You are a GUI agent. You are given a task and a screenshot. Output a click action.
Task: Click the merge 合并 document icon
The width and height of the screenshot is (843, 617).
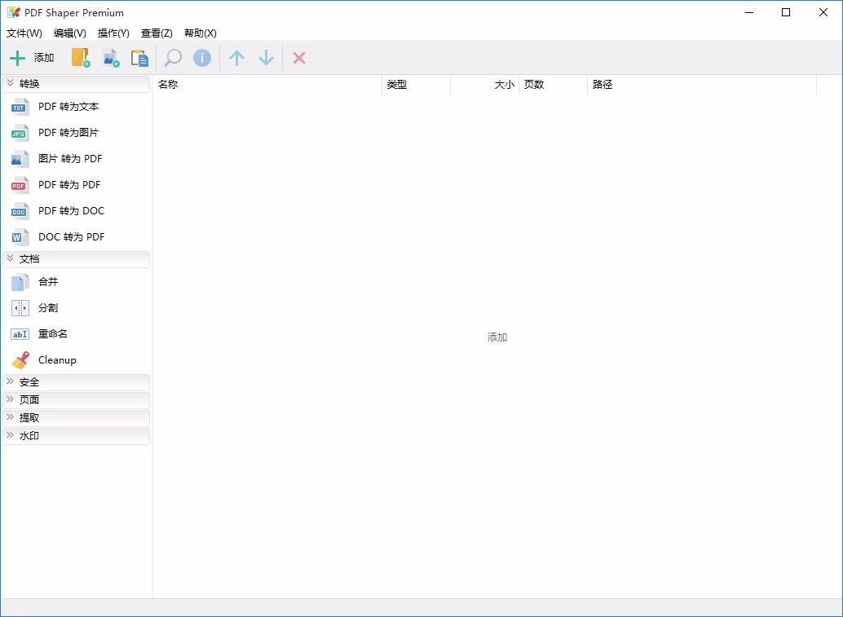click(x=20, y=282)
